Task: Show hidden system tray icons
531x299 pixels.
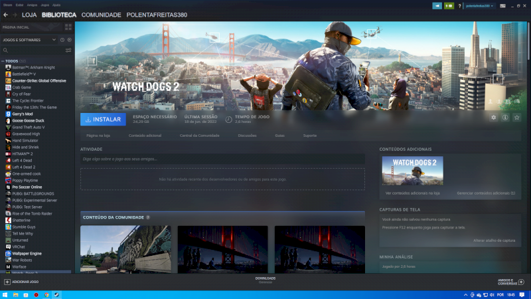Action: tap(466, 294)
